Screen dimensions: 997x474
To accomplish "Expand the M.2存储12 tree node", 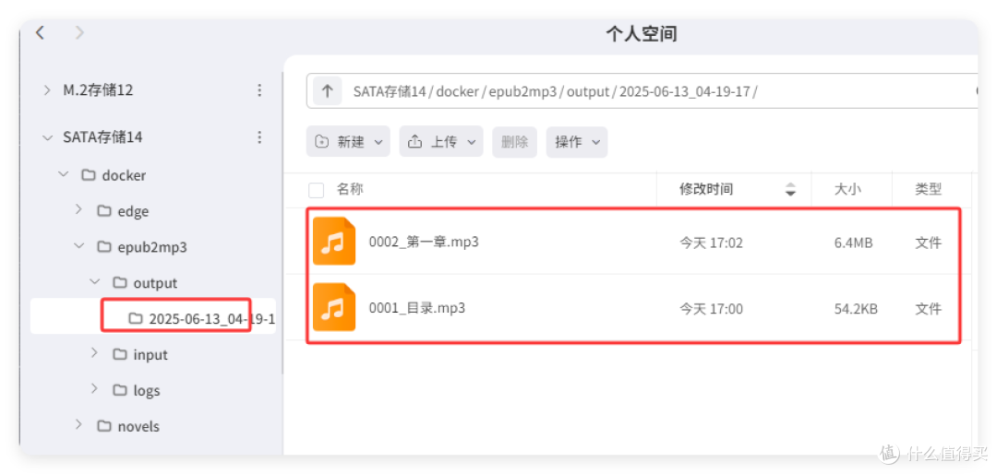I will coord(46,90).
